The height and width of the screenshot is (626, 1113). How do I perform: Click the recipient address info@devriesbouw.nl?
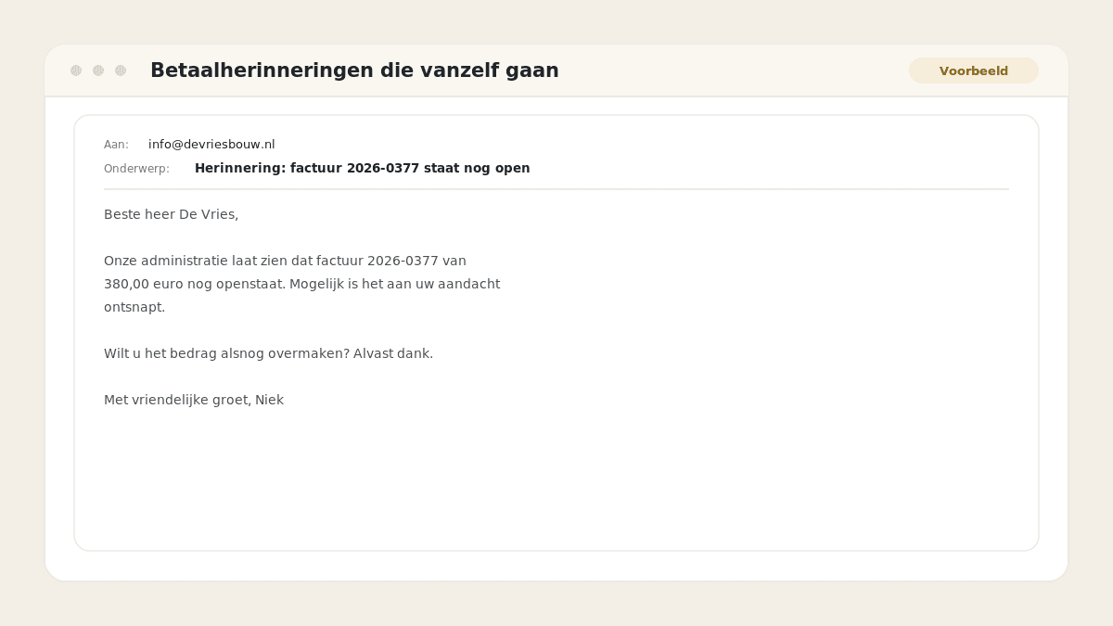211,144
